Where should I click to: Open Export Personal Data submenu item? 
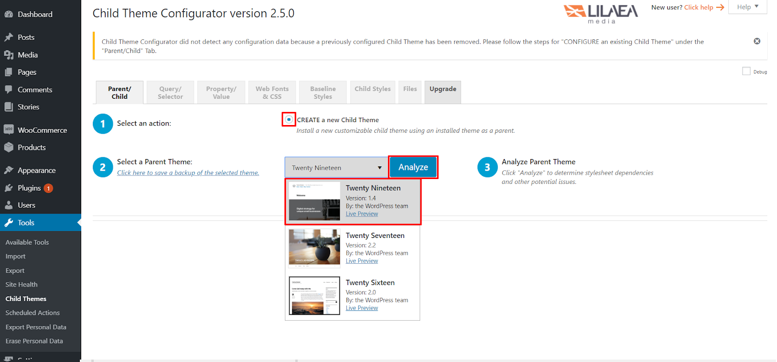[x=36, y=327]
